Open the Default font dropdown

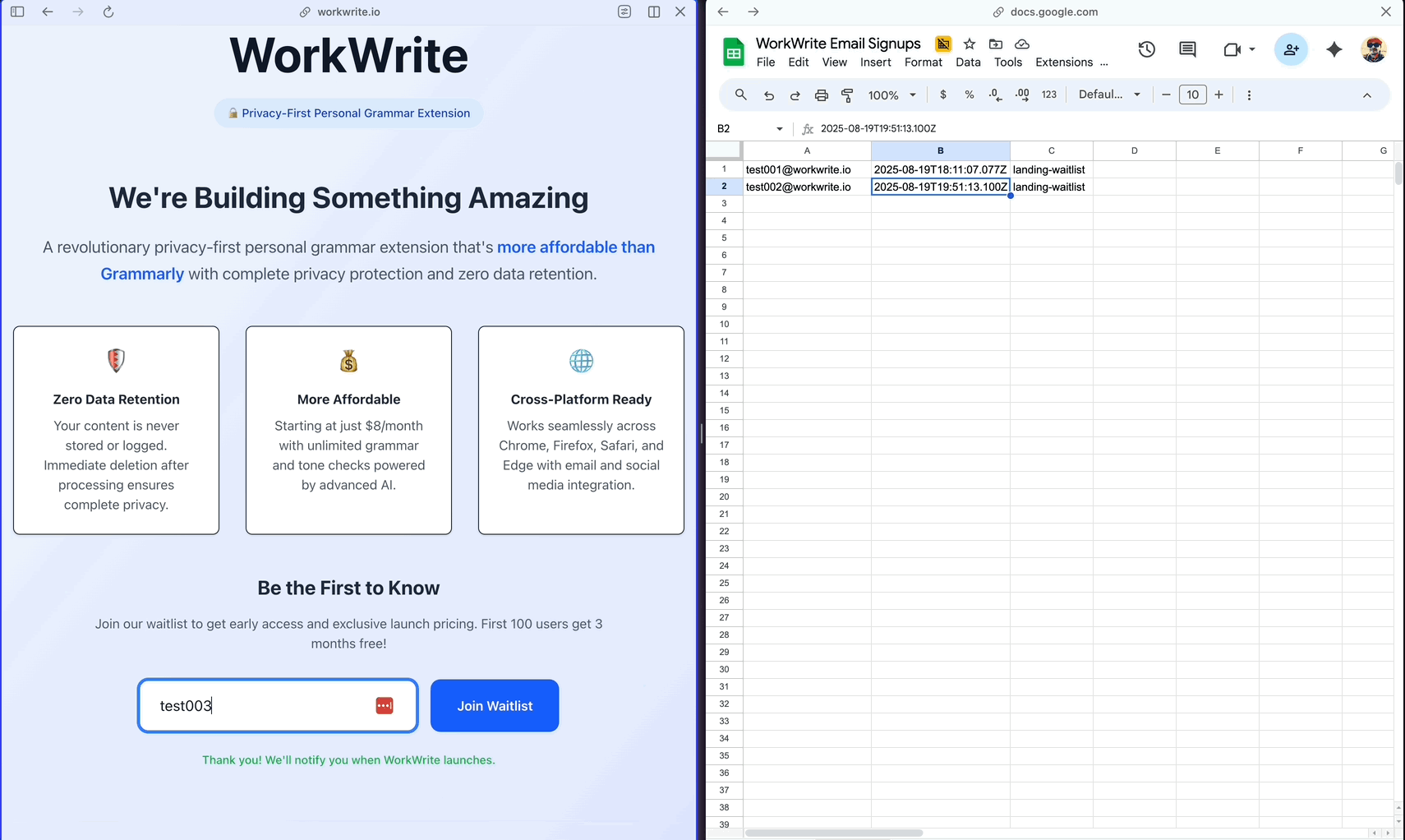click(x=1108, y=94)
